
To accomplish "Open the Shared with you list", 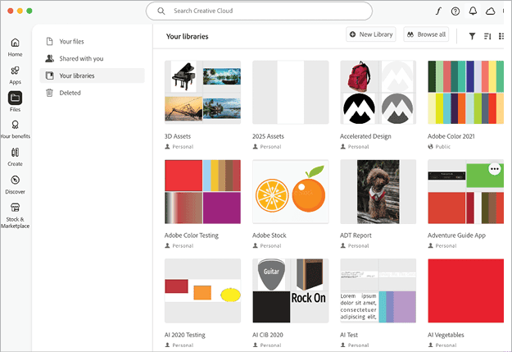I will pos(81,58).
